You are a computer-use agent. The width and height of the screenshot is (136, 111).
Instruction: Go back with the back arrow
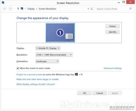5,9
